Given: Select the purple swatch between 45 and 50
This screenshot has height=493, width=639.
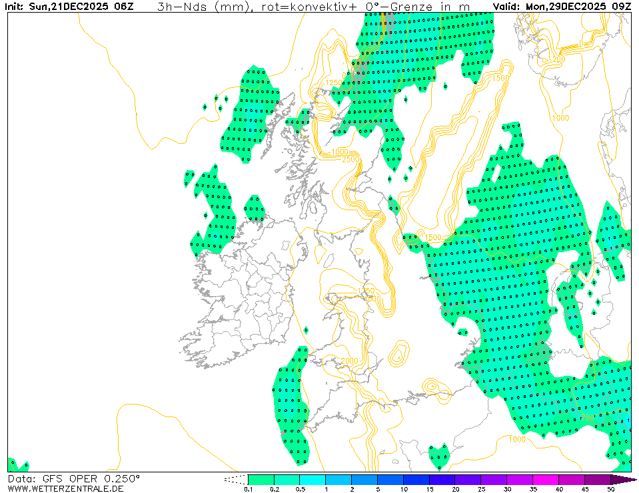Looking at the screenshot, I should tap(598, 480).
